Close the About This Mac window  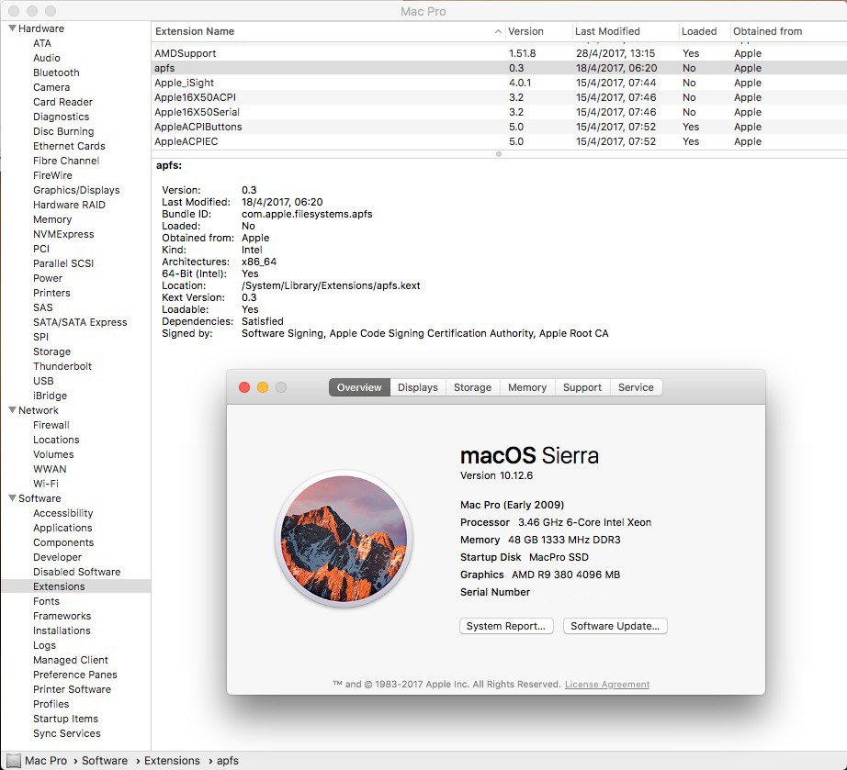(x=244, y=387)
